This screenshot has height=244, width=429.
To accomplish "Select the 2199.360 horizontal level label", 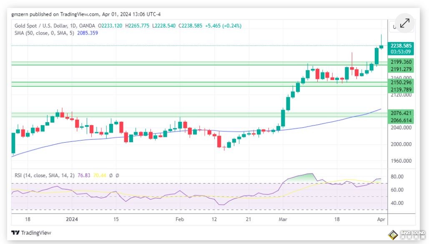I will pos(401,62).
